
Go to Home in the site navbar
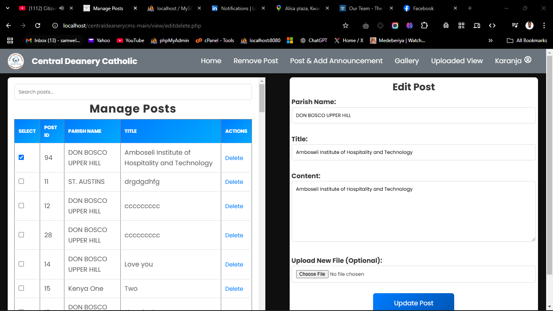click(x=211, y=61)
